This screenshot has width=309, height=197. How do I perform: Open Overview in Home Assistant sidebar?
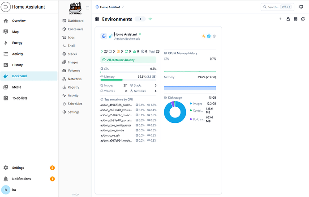point(29,21)
